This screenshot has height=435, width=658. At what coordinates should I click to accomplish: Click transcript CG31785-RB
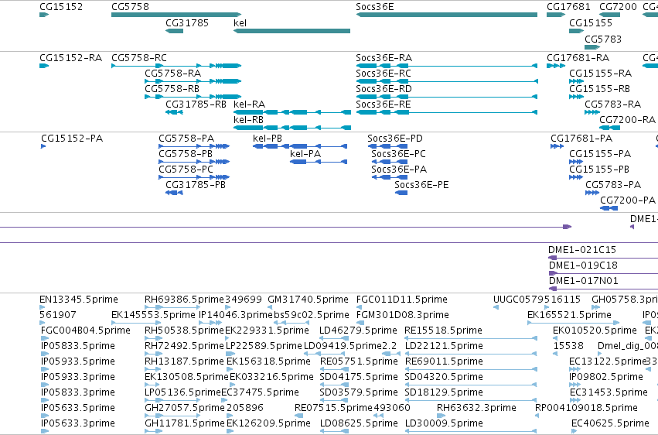pyautogui.click(x=174, y=112)
